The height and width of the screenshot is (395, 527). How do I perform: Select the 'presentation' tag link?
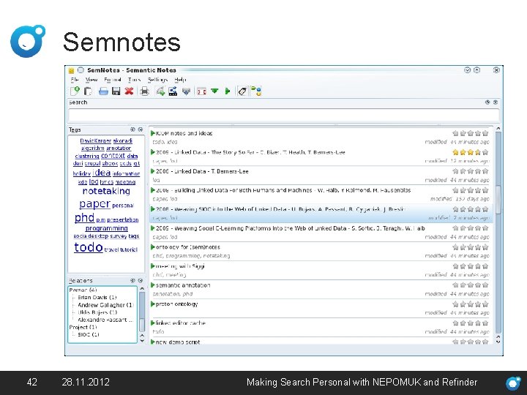[x=123, y=219]
